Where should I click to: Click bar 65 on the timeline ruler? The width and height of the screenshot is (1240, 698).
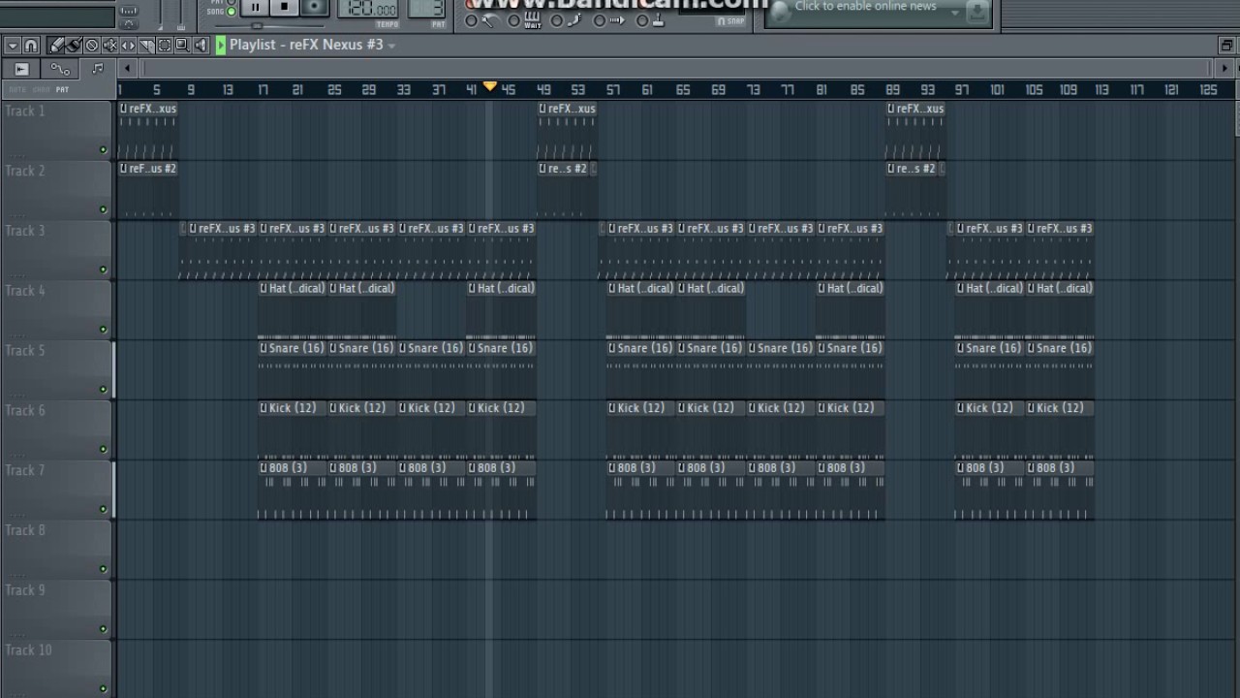point(683,89)
